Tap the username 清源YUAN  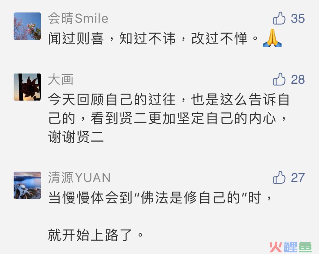coord(79,177)
